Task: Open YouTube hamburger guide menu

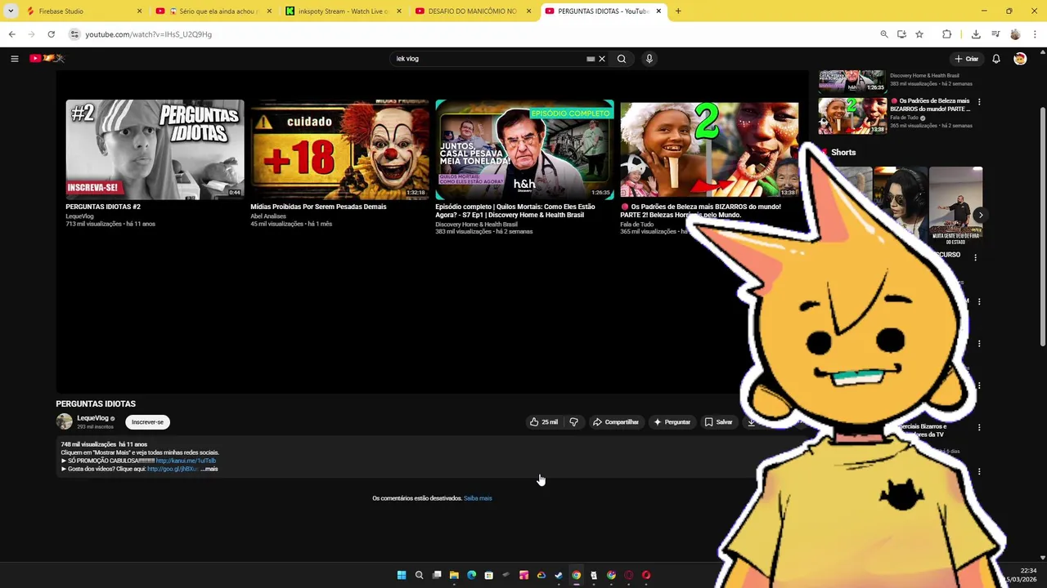Action: tap(14, 59)
